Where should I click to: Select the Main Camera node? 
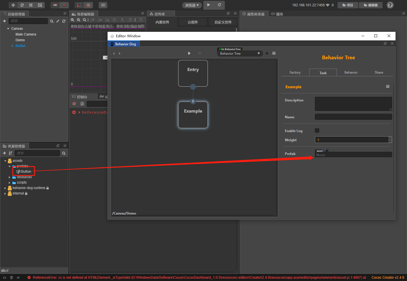(x=26, y=34)
